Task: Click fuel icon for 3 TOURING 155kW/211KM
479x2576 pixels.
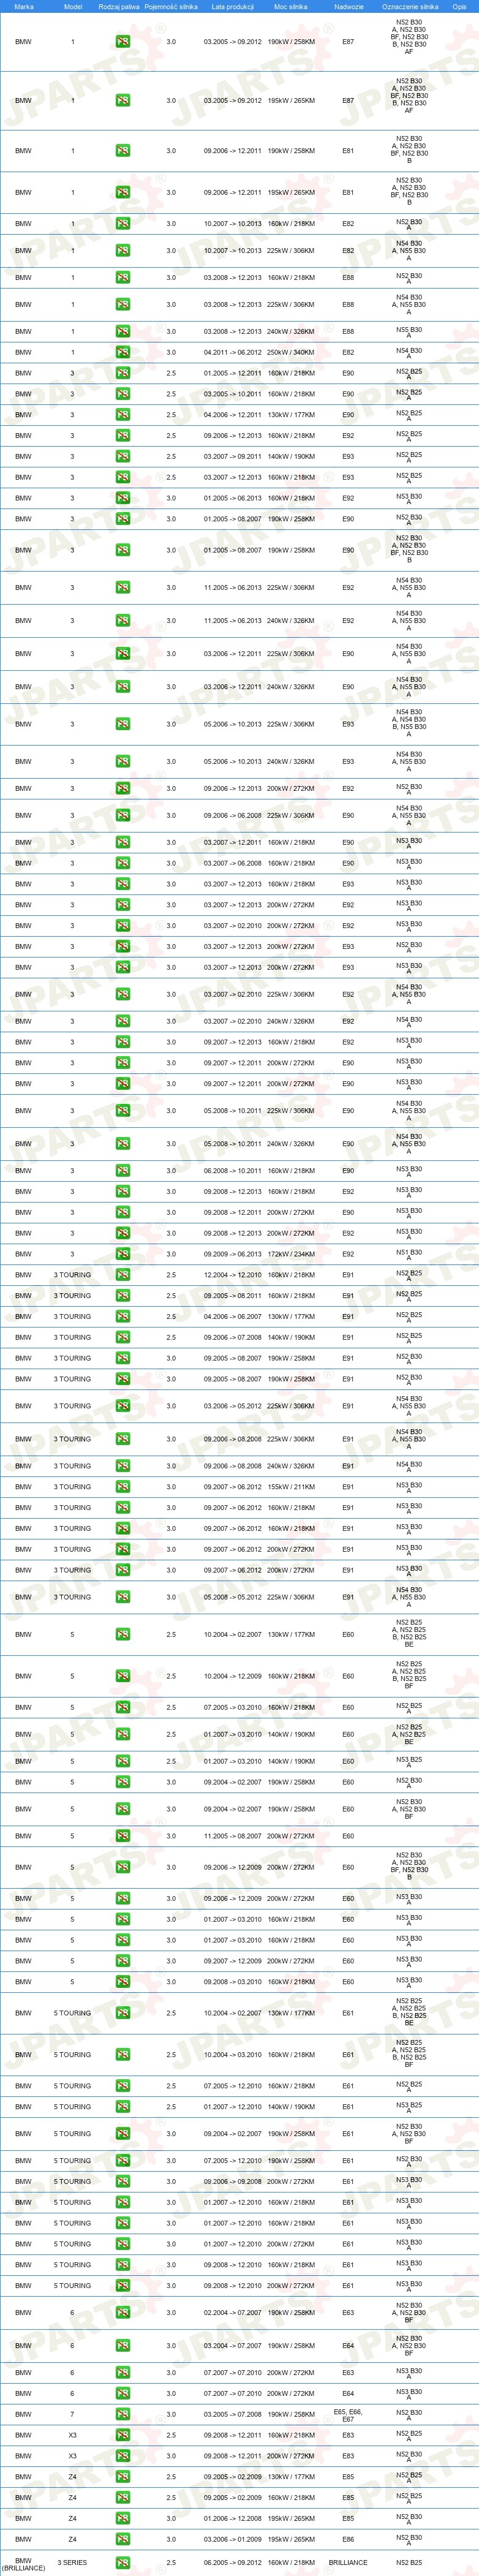Action: 122,1487
